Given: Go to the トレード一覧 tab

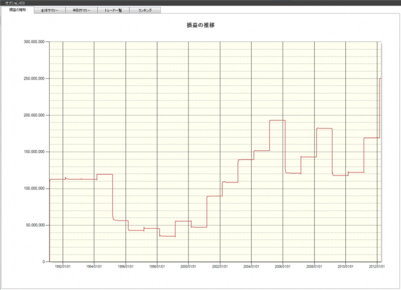Looking at the screenshot, I should [x=113, y=10].
